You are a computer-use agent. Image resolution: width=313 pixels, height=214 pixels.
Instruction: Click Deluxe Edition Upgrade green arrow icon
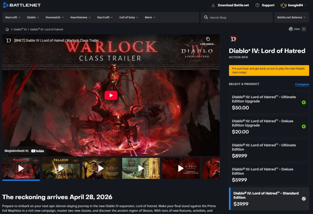[304, 127]
